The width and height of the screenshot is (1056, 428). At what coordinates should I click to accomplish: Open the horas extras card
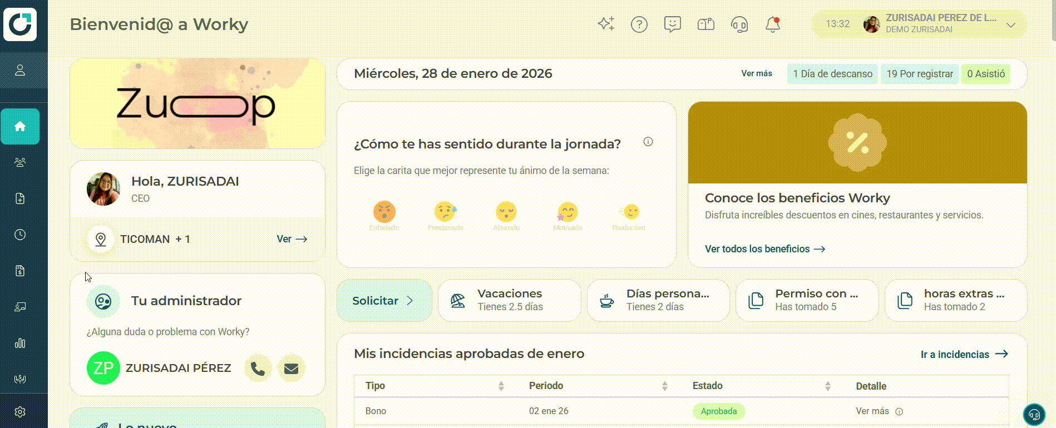pyautogui.click(x=956, y=301)
